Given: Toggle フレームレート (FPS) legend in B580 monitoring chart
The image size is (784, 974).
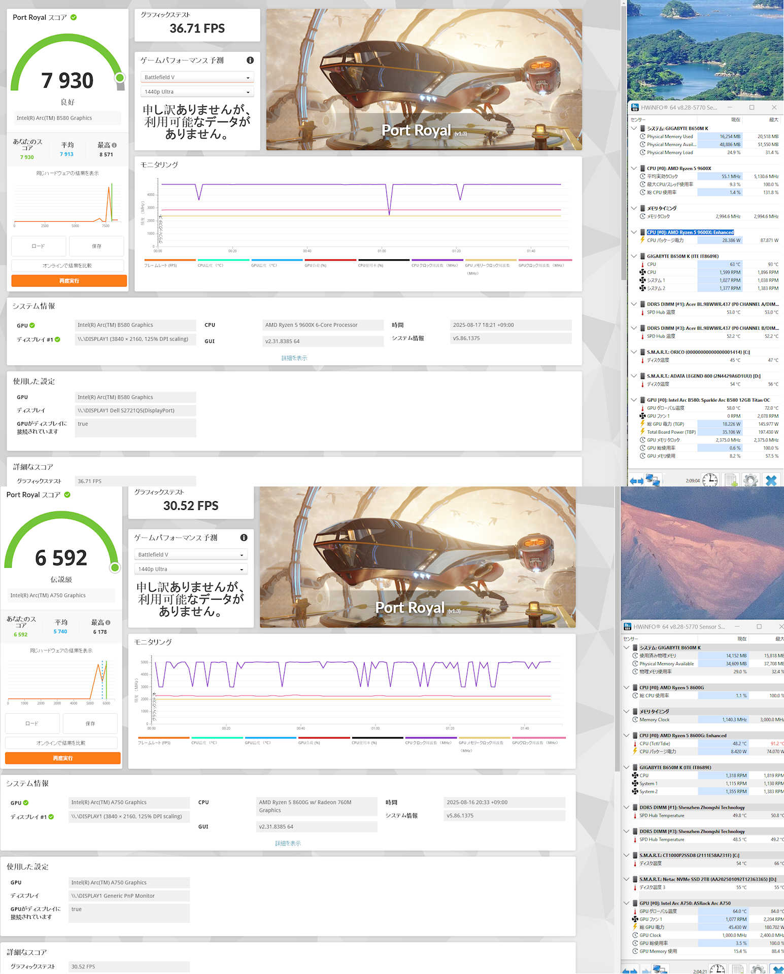Looking at the screenshot, I should (x=170, y=263).
